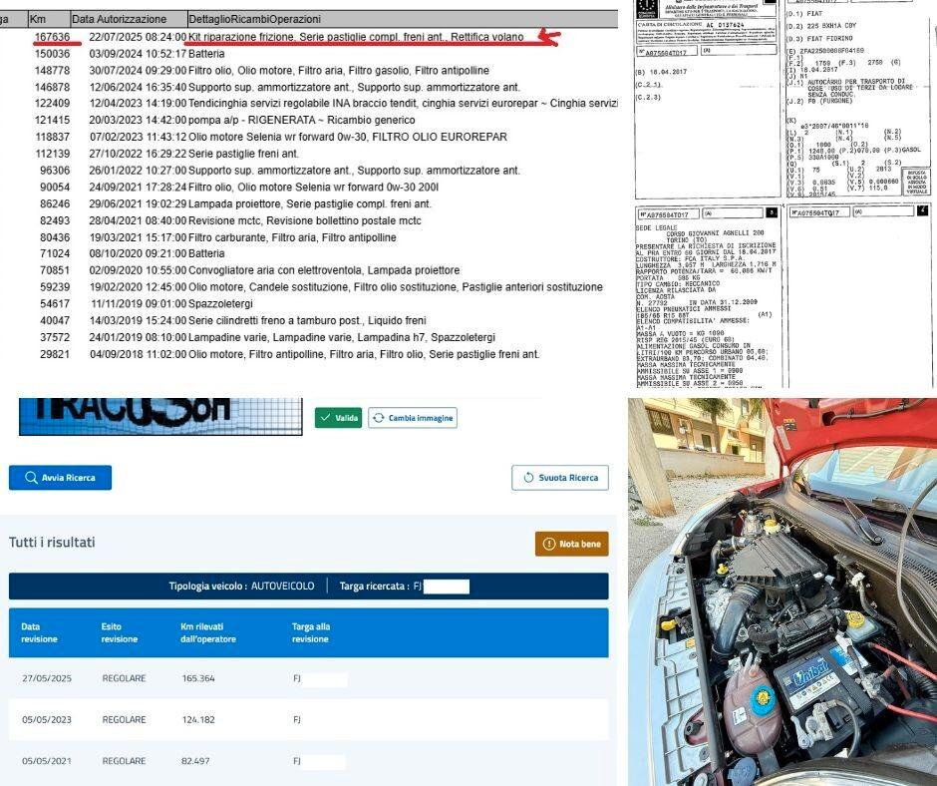
Task: Click the reset arrow icon in Svuota Ricerca
Action: (x=528, y=478)
